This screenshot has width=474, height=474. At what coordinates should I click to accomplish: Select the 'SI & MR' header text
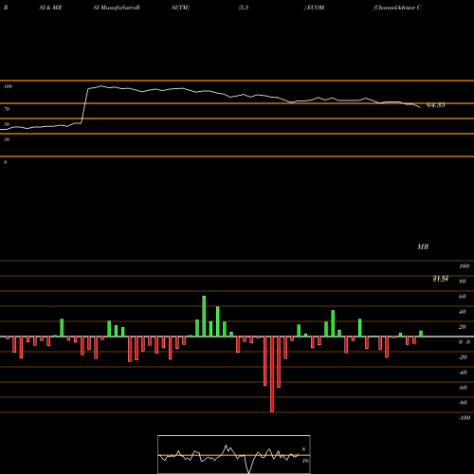coord(50,8)
